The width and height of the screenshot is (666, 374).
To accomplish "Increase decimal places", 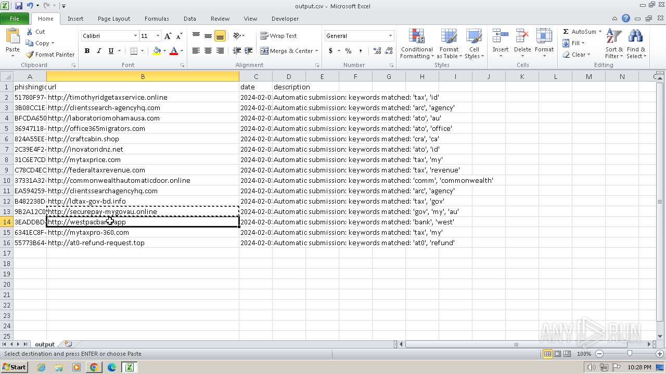I will (x=377, y=51).
